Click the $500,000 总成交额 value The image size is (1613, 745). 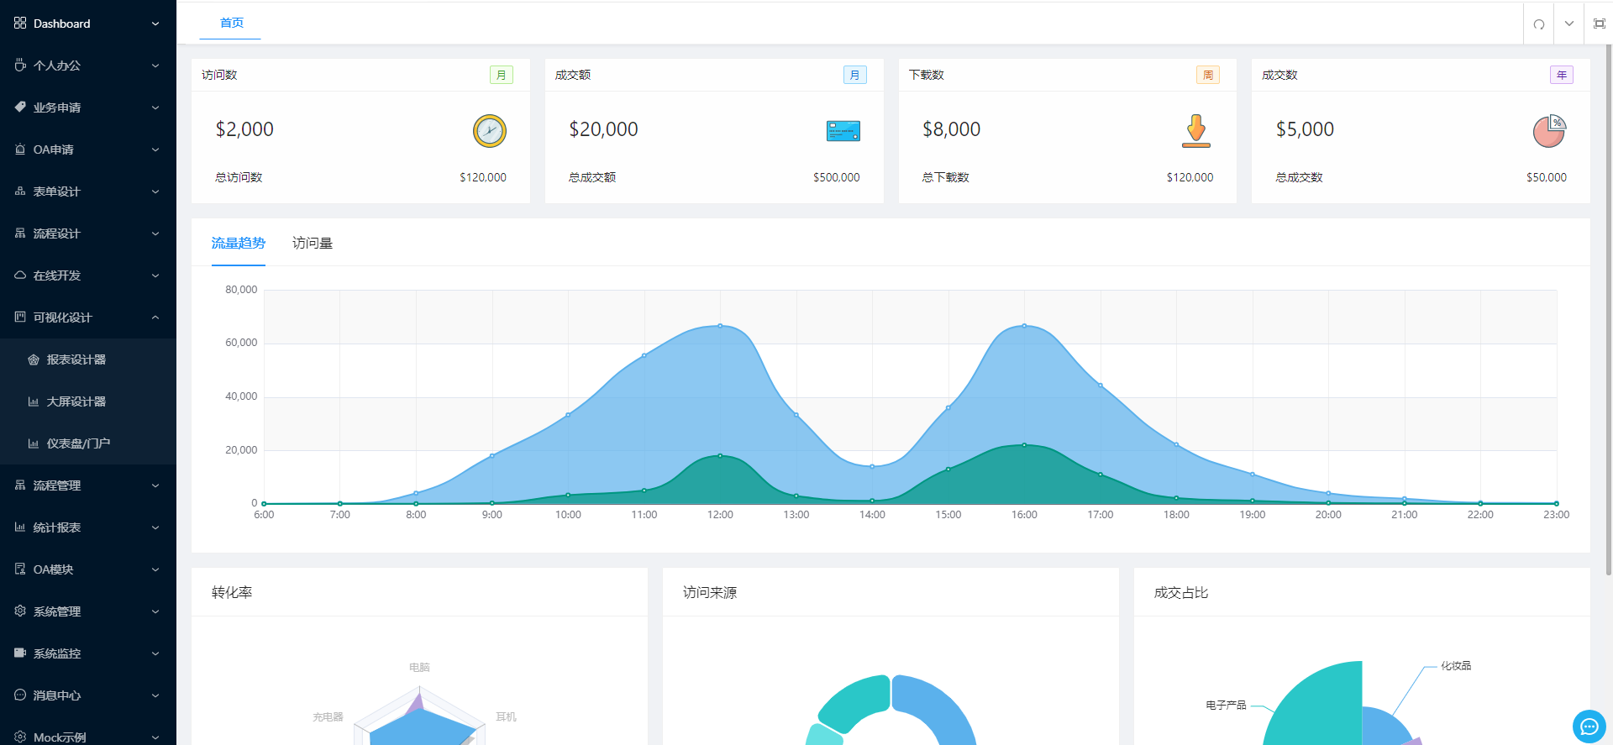pyautogui.click(x=837, y=177)
